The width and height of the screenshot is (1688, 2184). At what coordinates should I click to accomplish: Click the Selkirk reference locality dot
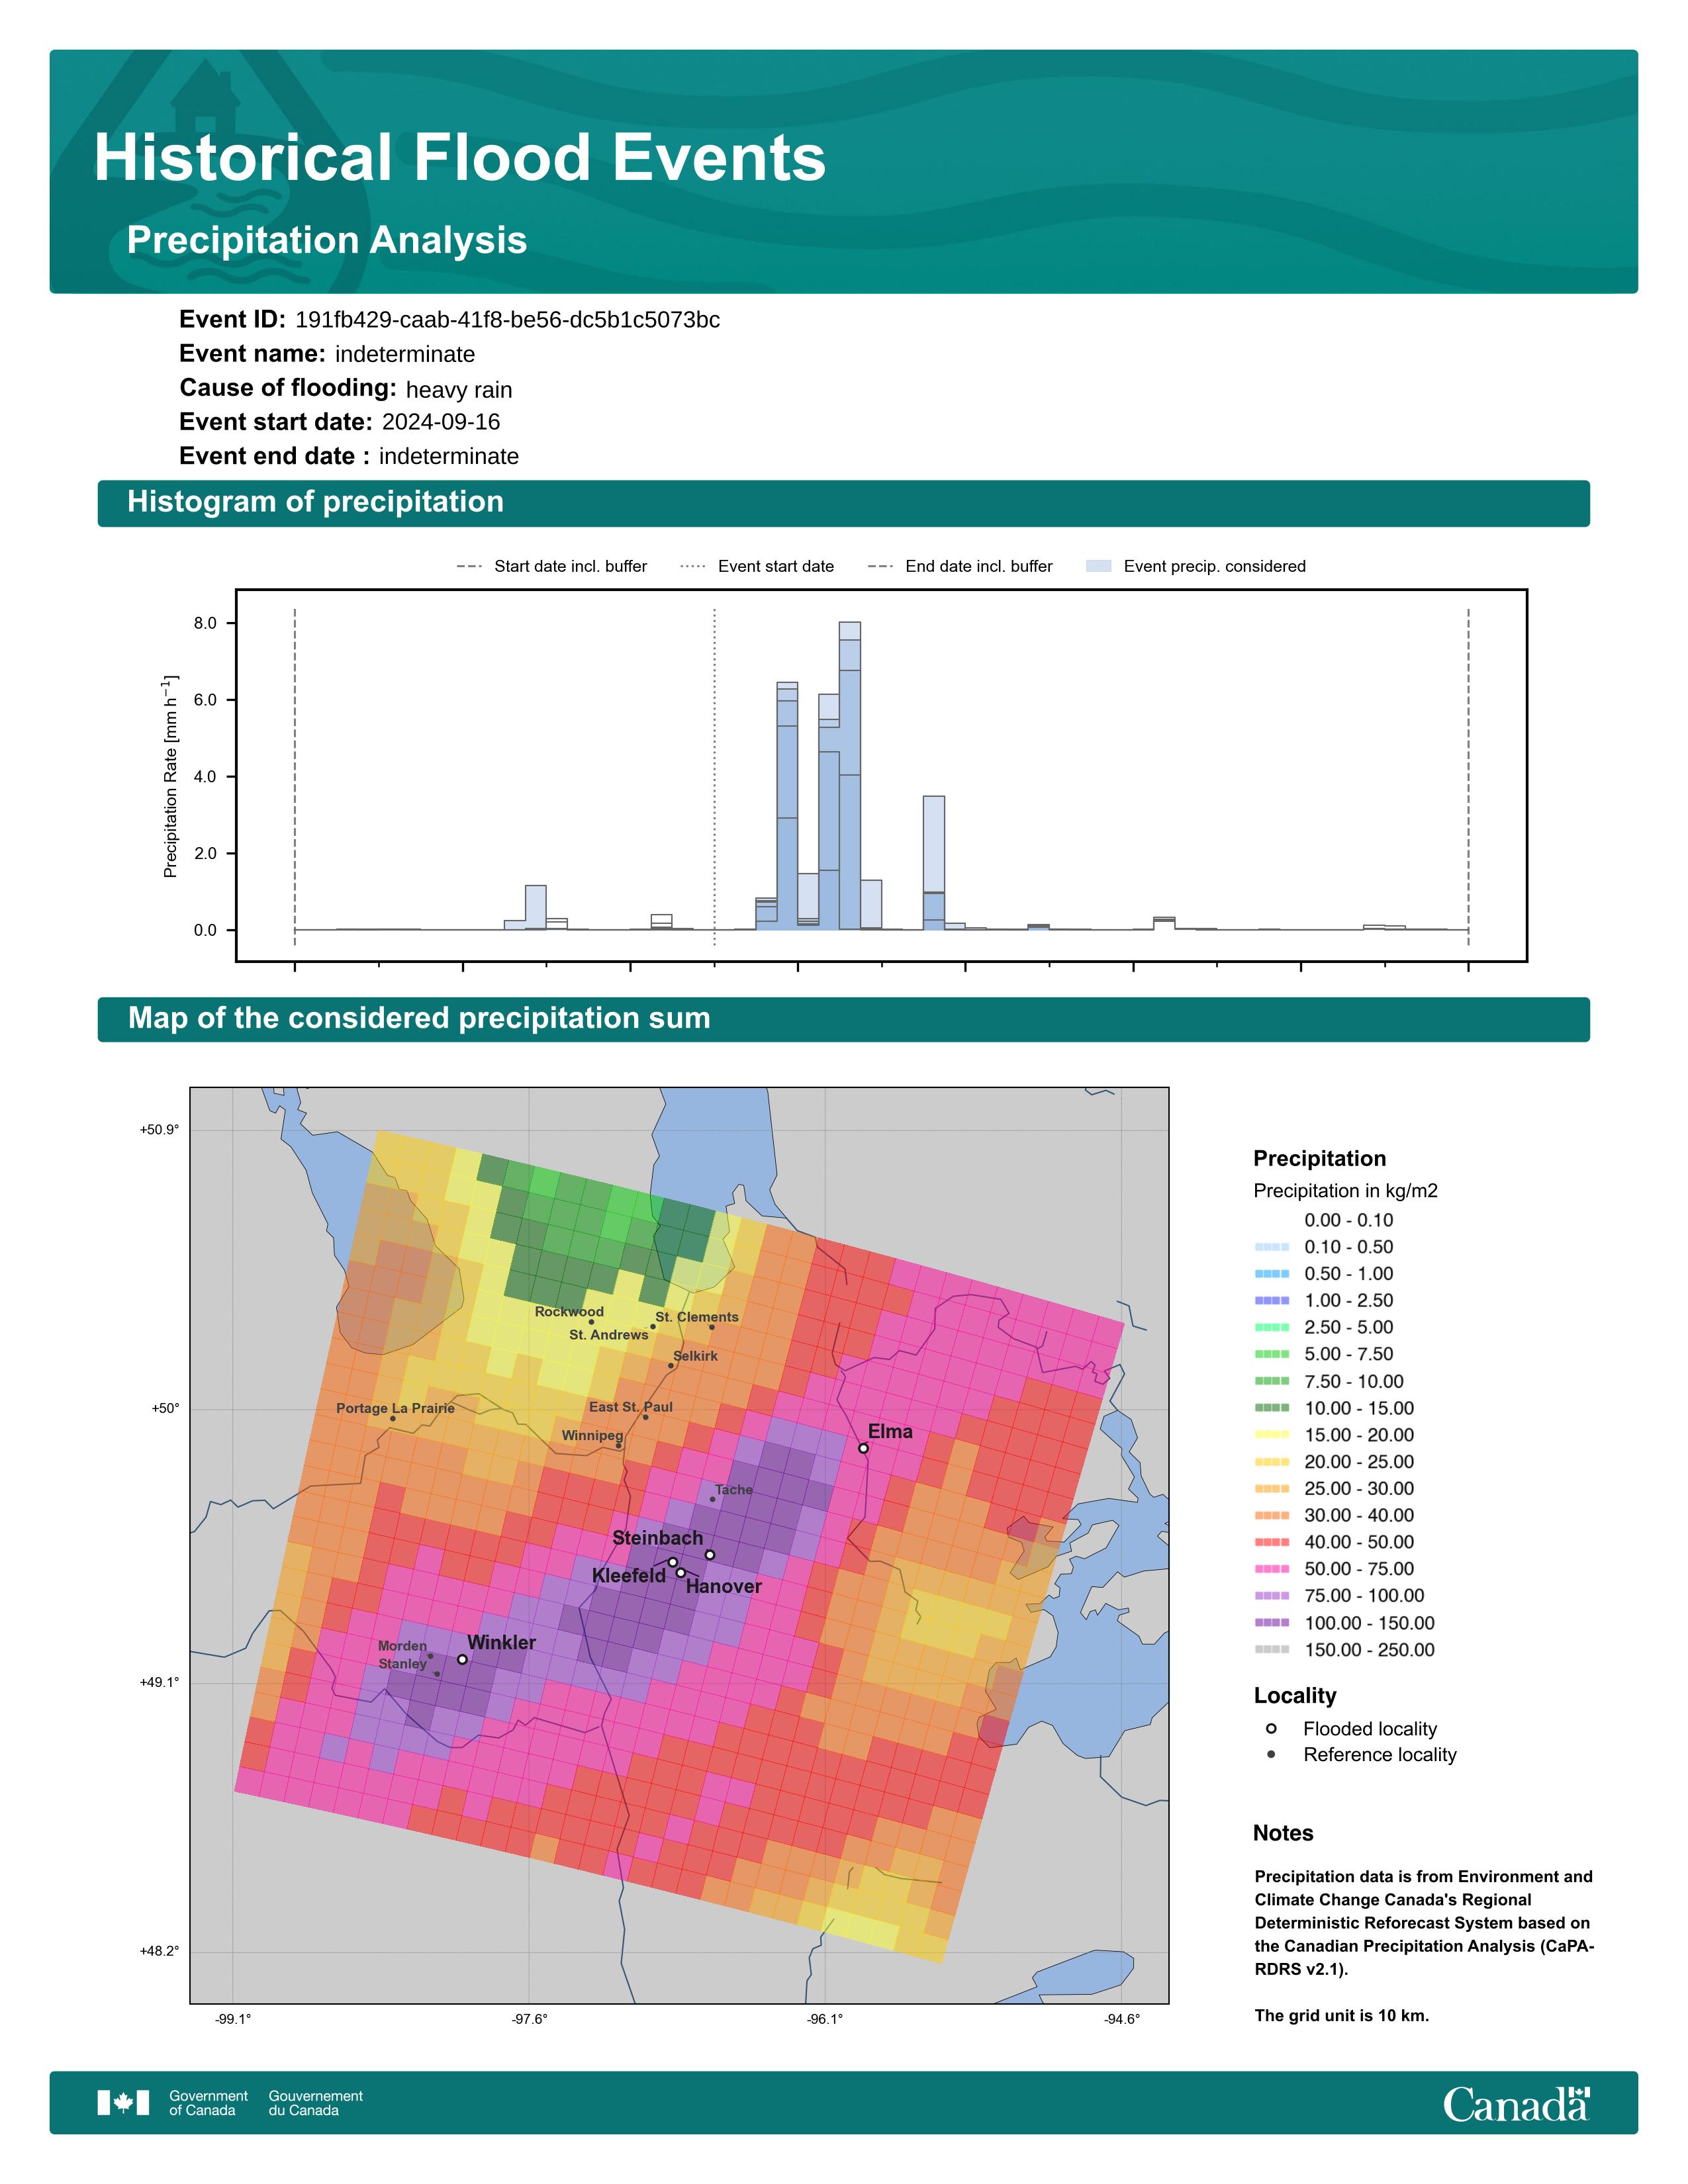click(671, 1366)
